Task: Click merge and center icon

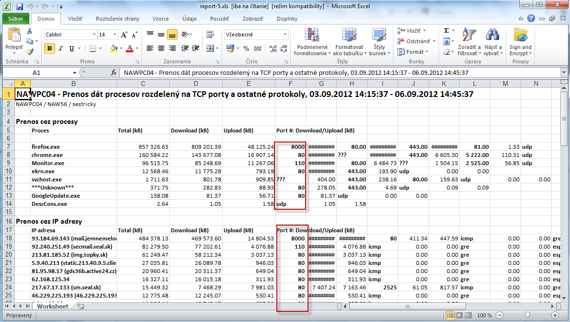Action: point(210,48)
